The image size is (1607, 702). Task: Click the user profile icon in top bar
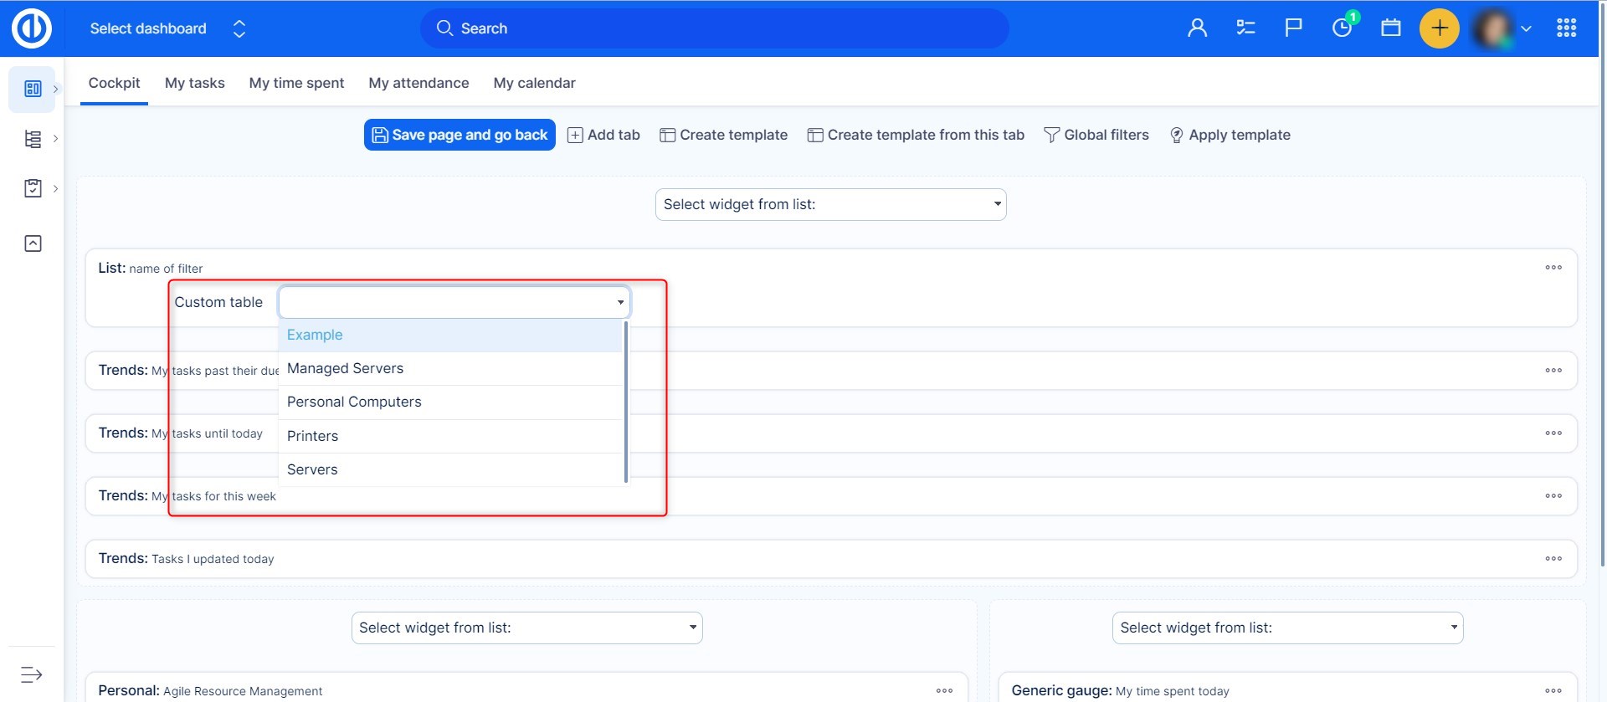click(x=1197, y=28)
